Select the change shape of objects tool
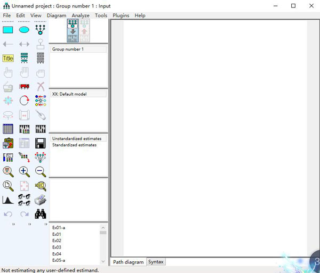This screenshot has width=320, height=273. pos(8,101)
